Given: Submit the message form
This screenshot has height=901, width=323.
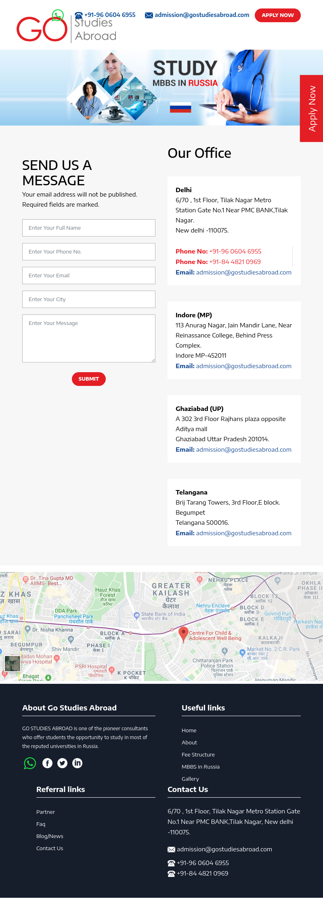Looking at the screenshot, I should pos(89,379).
